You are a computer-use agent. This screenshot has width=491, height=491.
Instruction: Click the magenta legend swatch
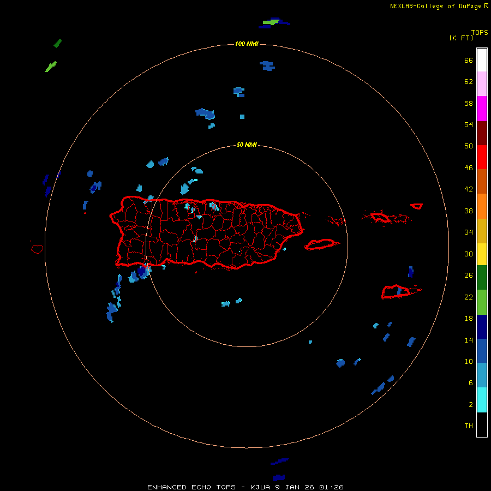[x=482, y=109]
